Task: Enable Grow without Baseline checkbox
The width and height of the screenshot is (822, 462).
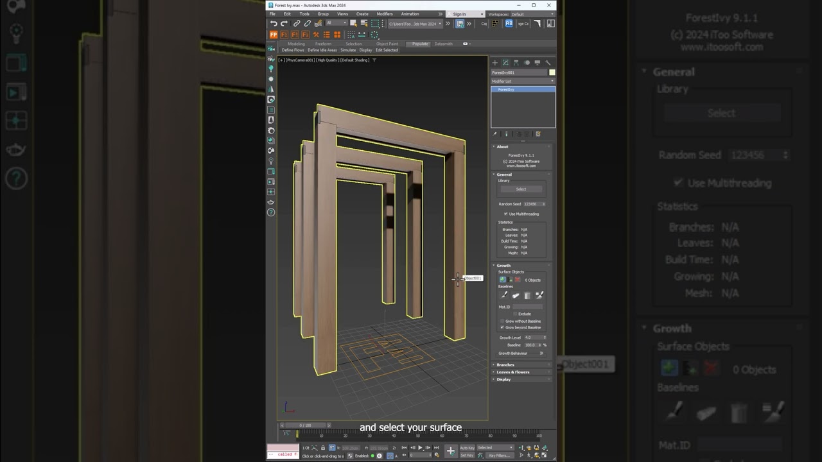Action: coord(502,321)
